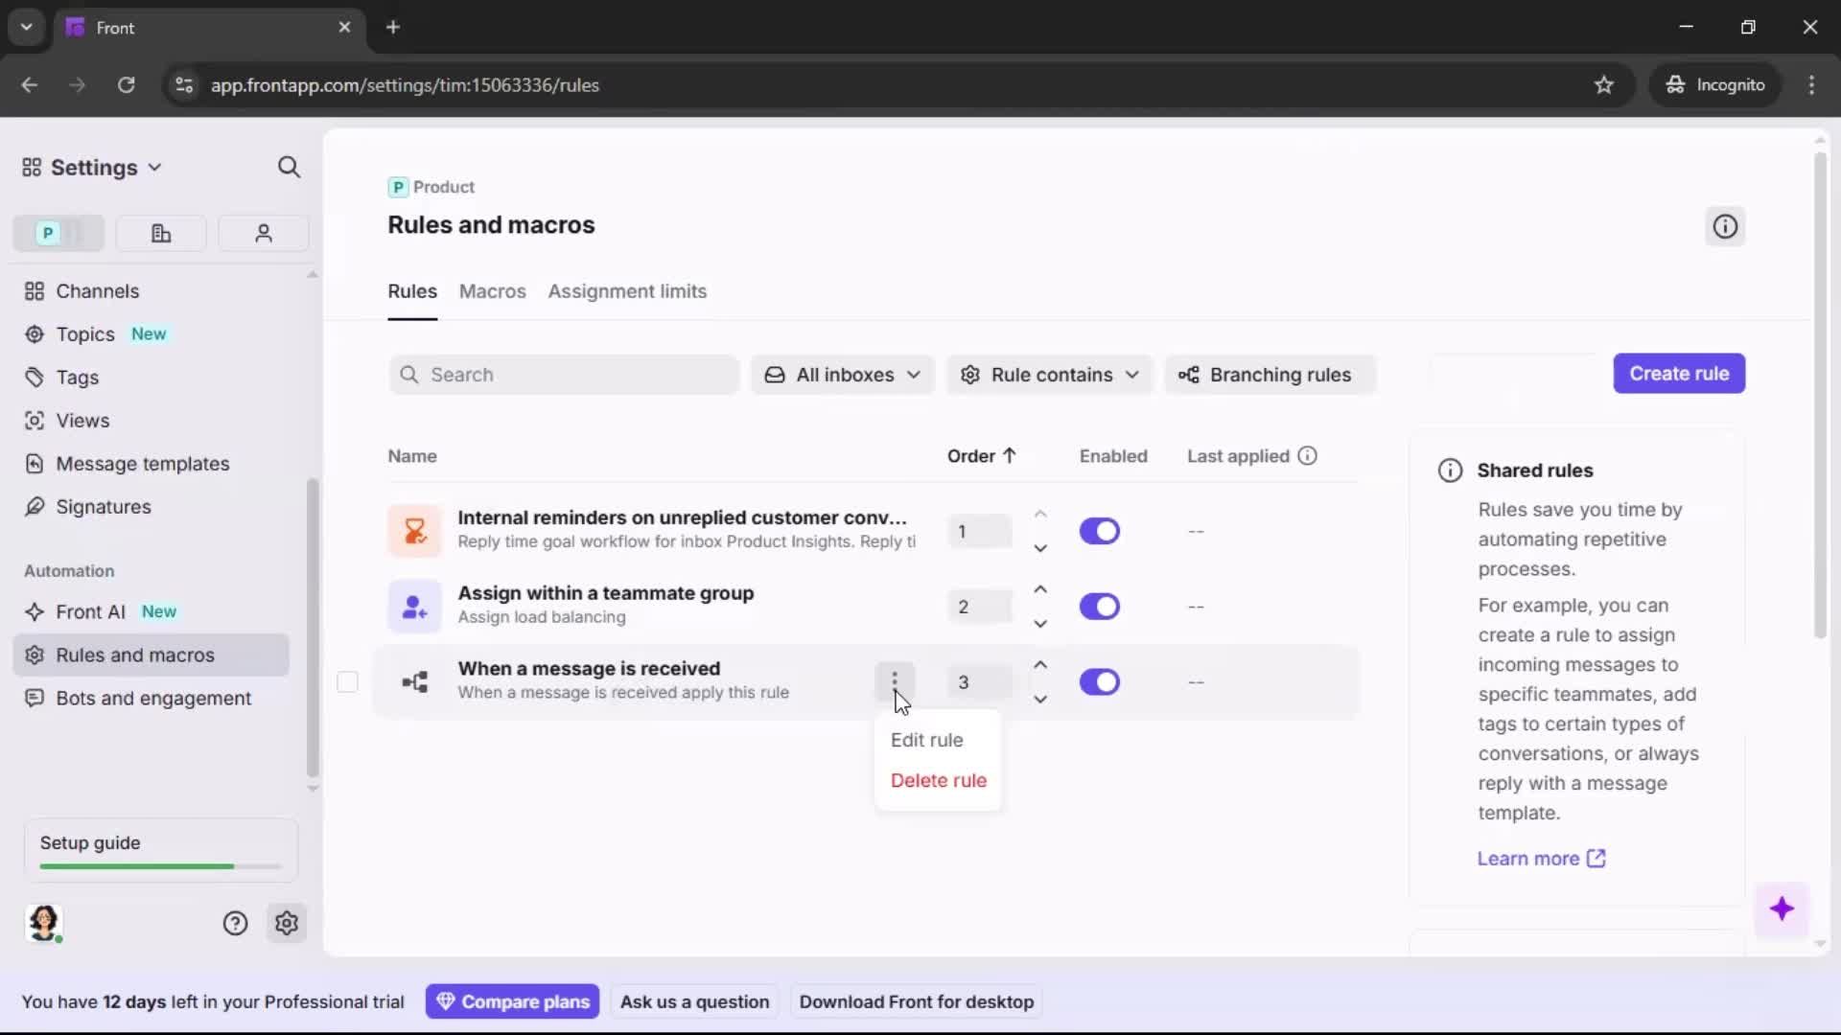This screenshot has width=1841, height=1035.
Task: Open help via the question mark icon
Action: (x=235, y=923)
